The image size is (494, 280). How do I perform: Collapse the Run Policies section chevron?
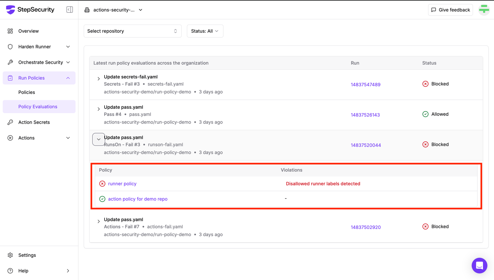pos(68,78)
